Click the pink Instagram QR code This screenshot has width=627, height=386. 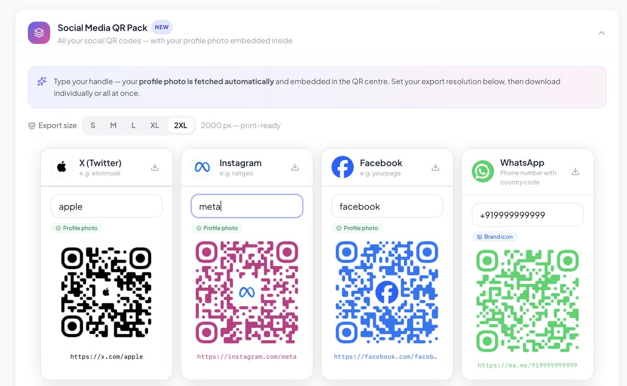pos(247,292)
